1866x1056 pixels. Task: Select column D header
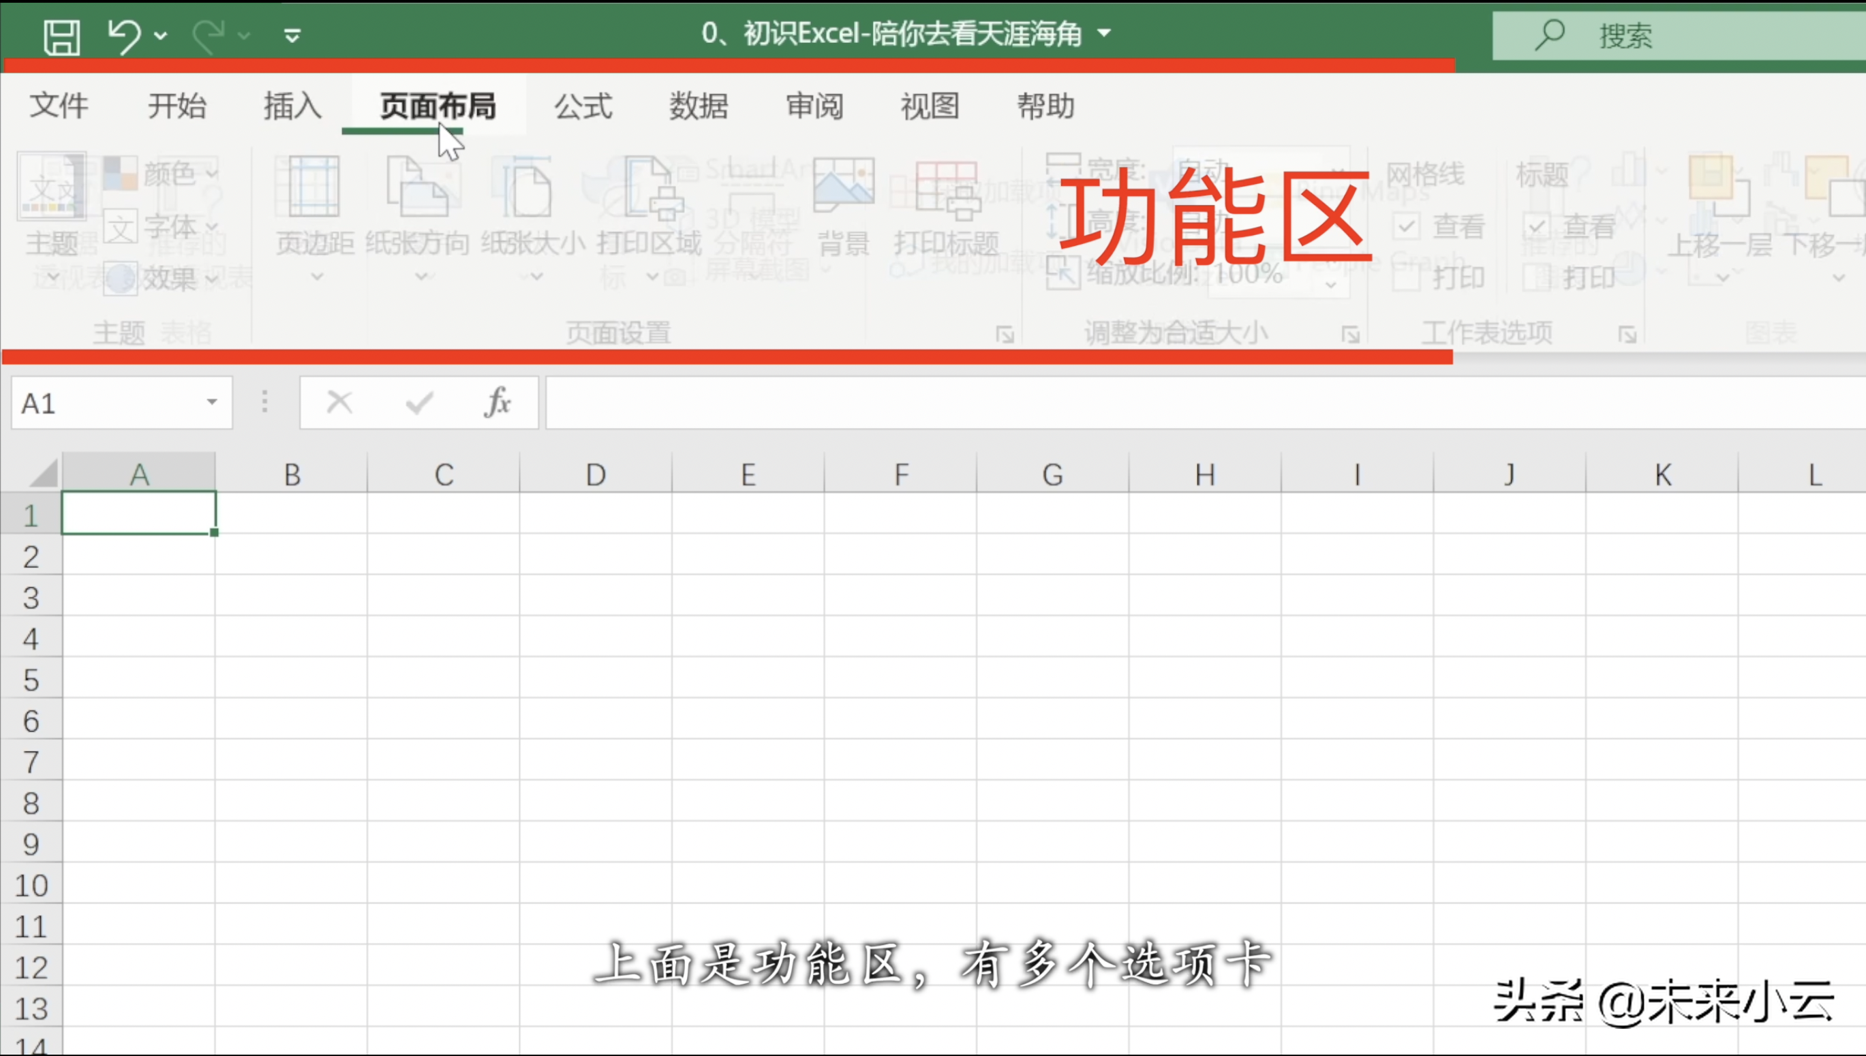(x=596, y=474)
